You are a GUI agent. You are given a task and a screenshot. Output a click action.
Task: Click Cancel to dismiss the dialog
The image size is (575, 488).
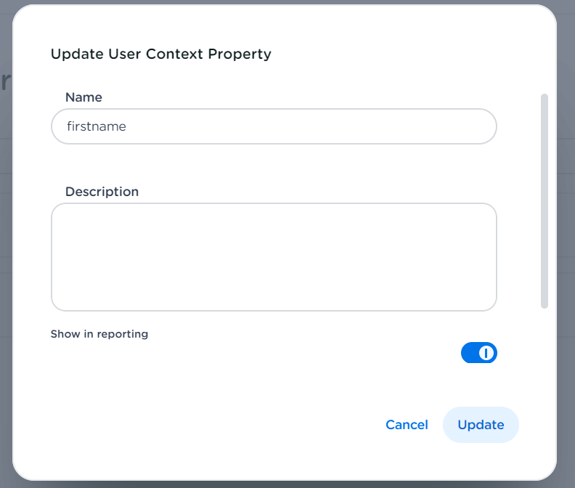[407, 425]
